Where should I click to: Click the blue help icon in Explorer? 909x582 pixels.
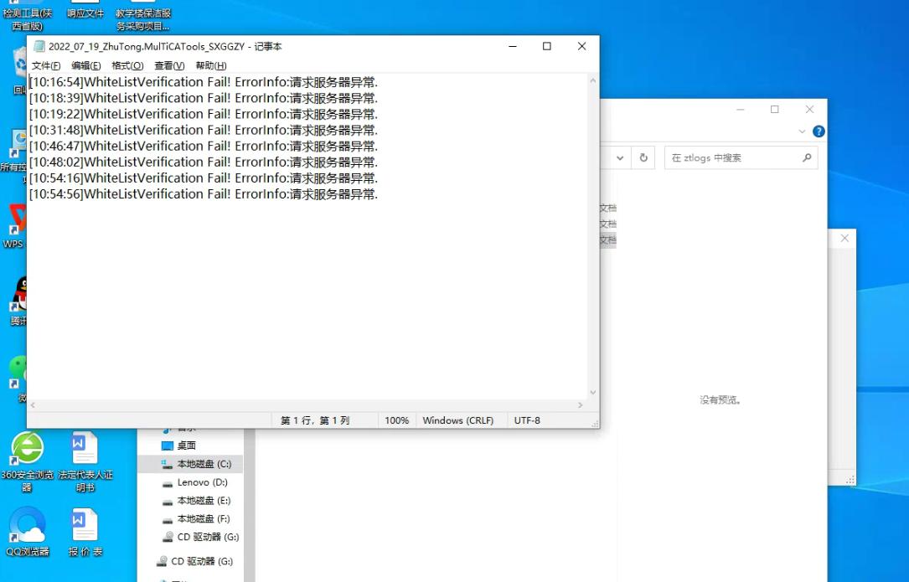[819, 131]
